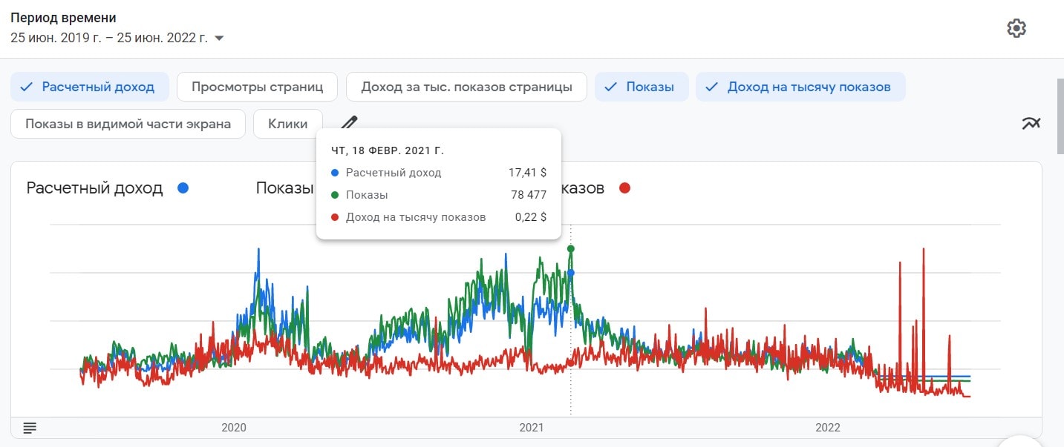Click the green Показы data point on chart
Viewport: 1064px width, 447px height.
coord(570,248)
